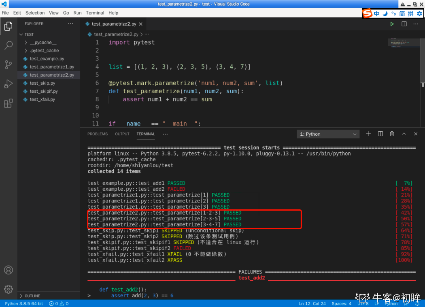The image size is (425, 307).
Task: Kill terminal with trash icon
Action: click(392, 134)
